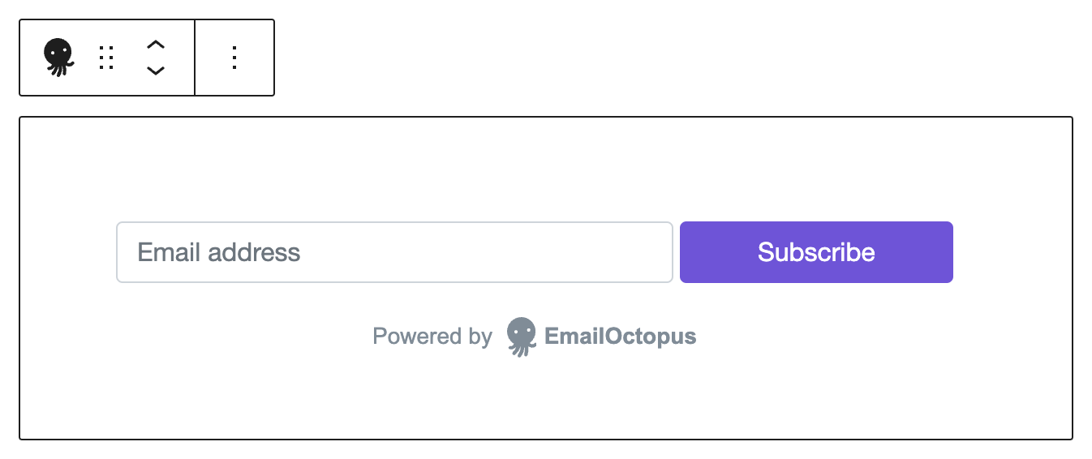Screen dimensions: 1092x459
Task: Click the six-dot drag handle icon
Action: click(x=106, y=58)
